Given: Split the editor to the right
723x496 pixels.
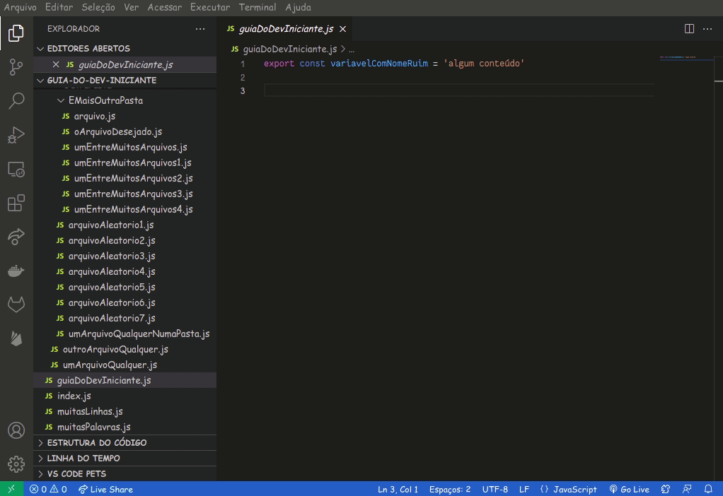Looking at the screenshot, I should (x=689, y=29).
